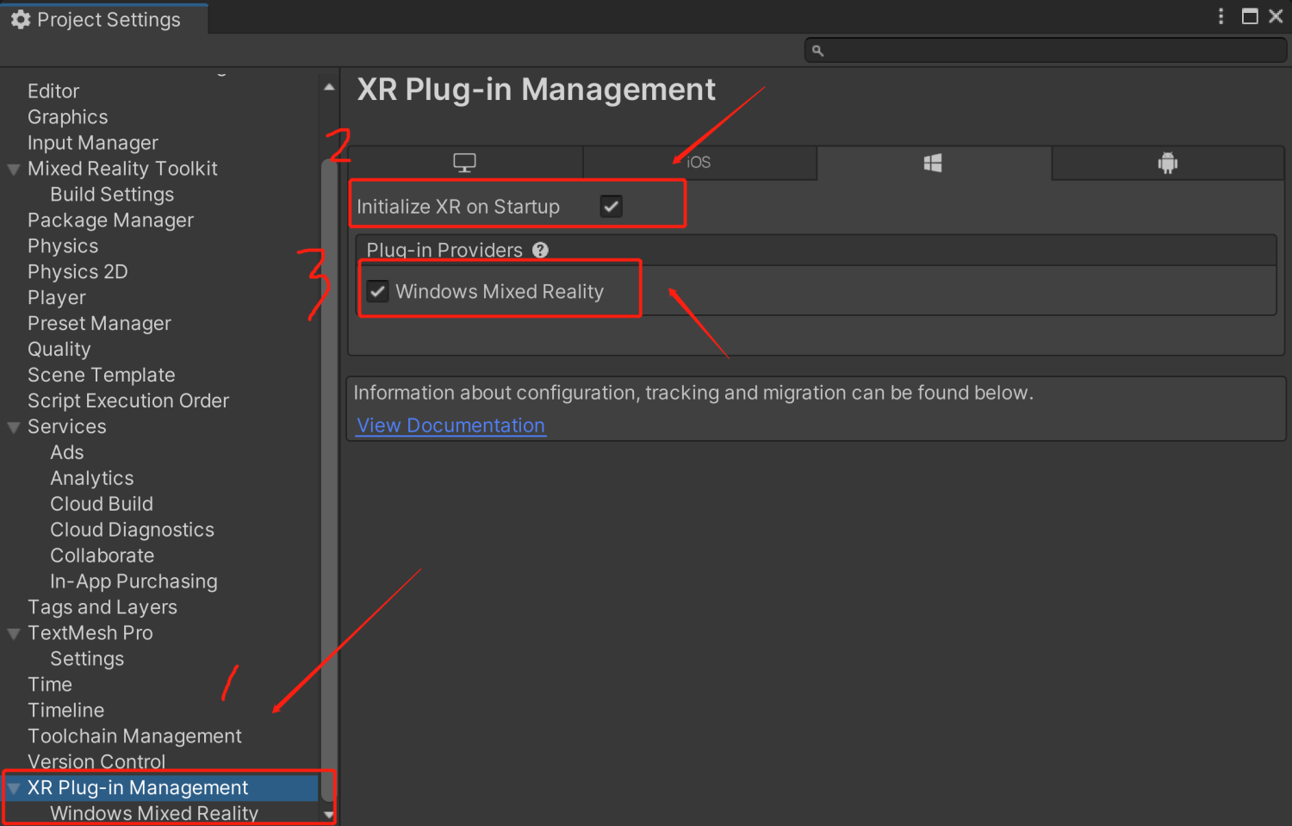Select Mixed Reality Toolkit category
The image size is (1292, 826).
(122, 169)
